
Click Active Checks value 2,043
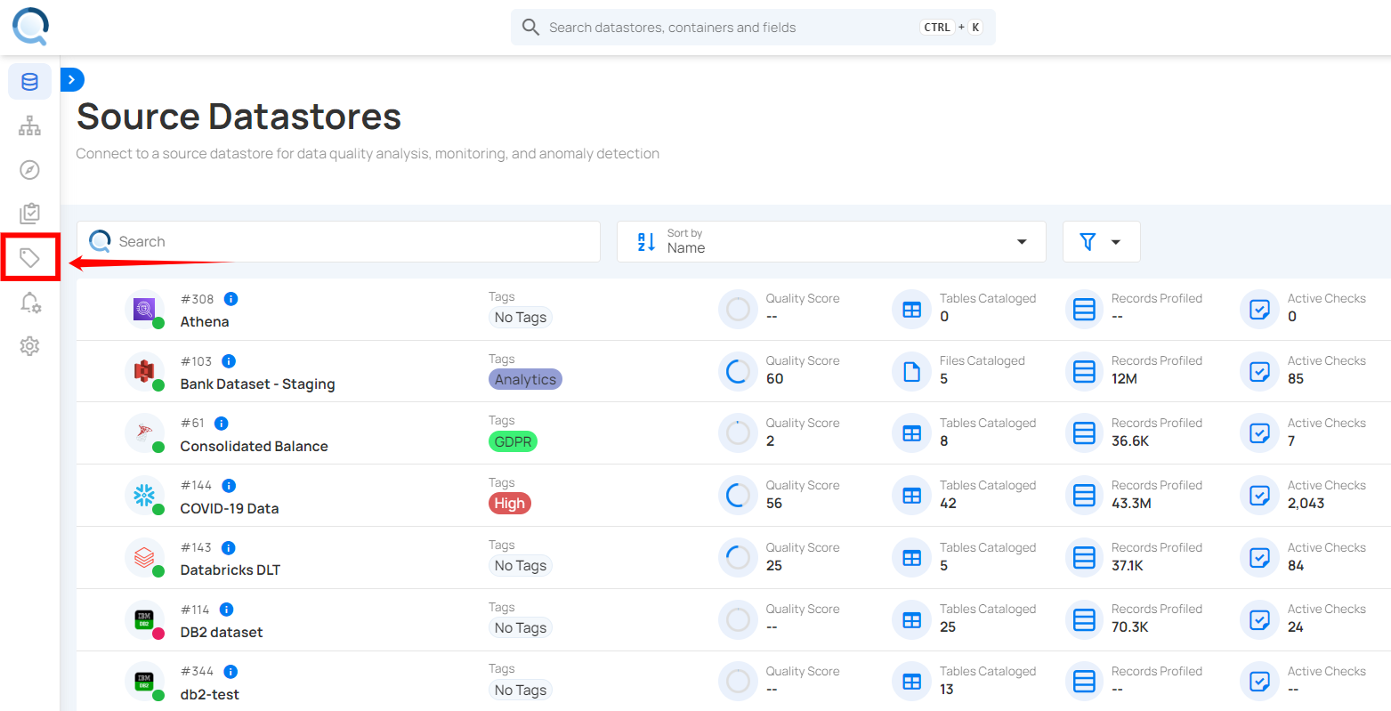pyautogui.click(x=1306, y=504)
